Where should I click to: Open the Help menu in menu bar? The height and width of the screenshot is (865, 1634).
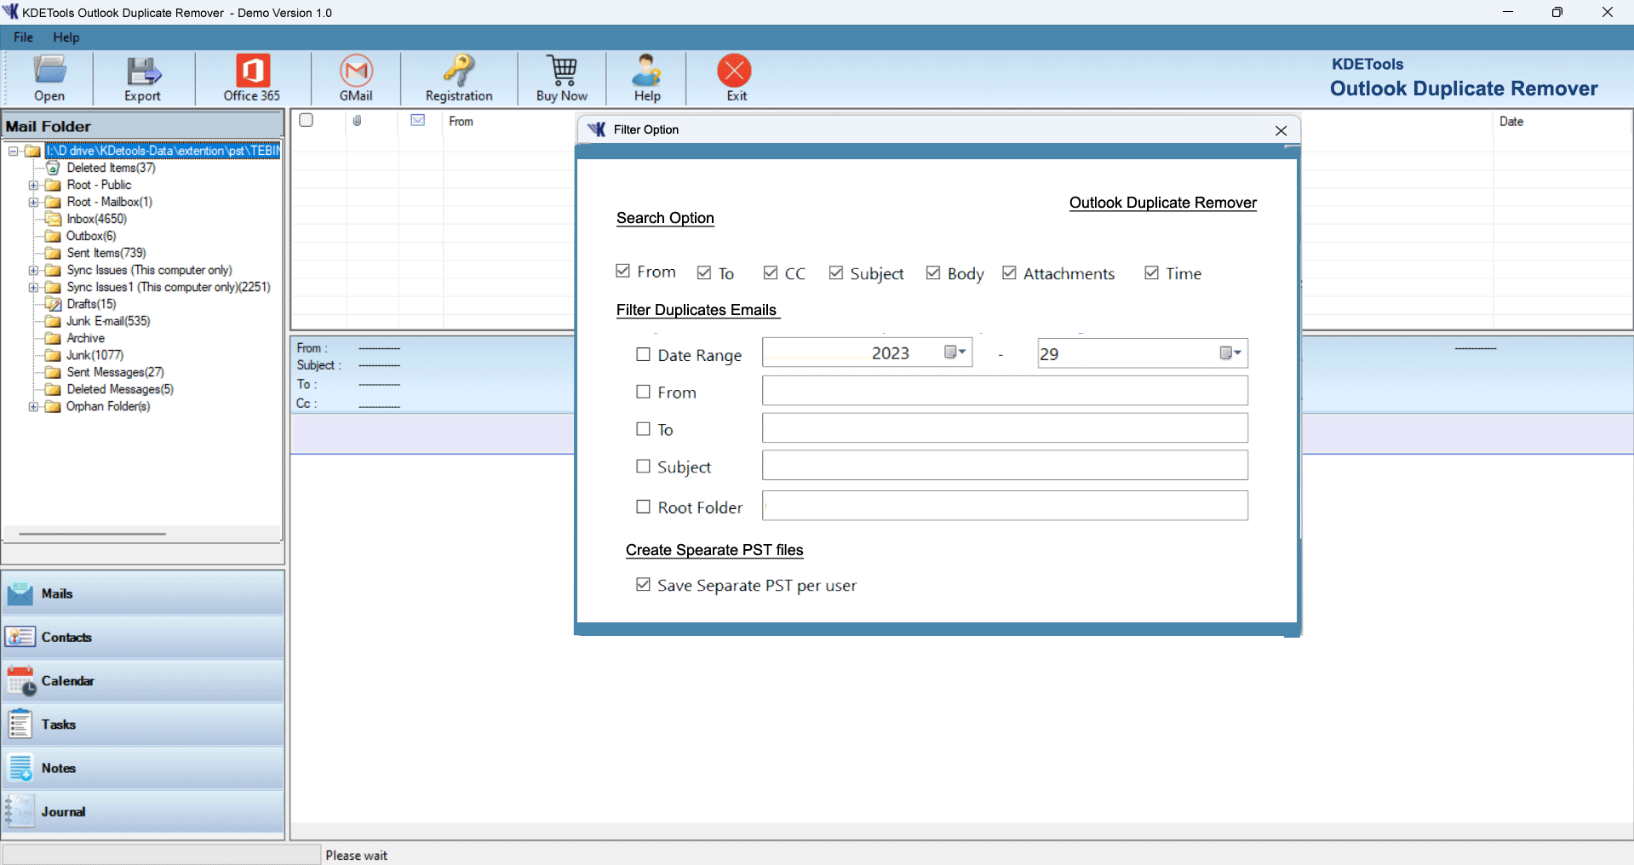coord(66,37)
